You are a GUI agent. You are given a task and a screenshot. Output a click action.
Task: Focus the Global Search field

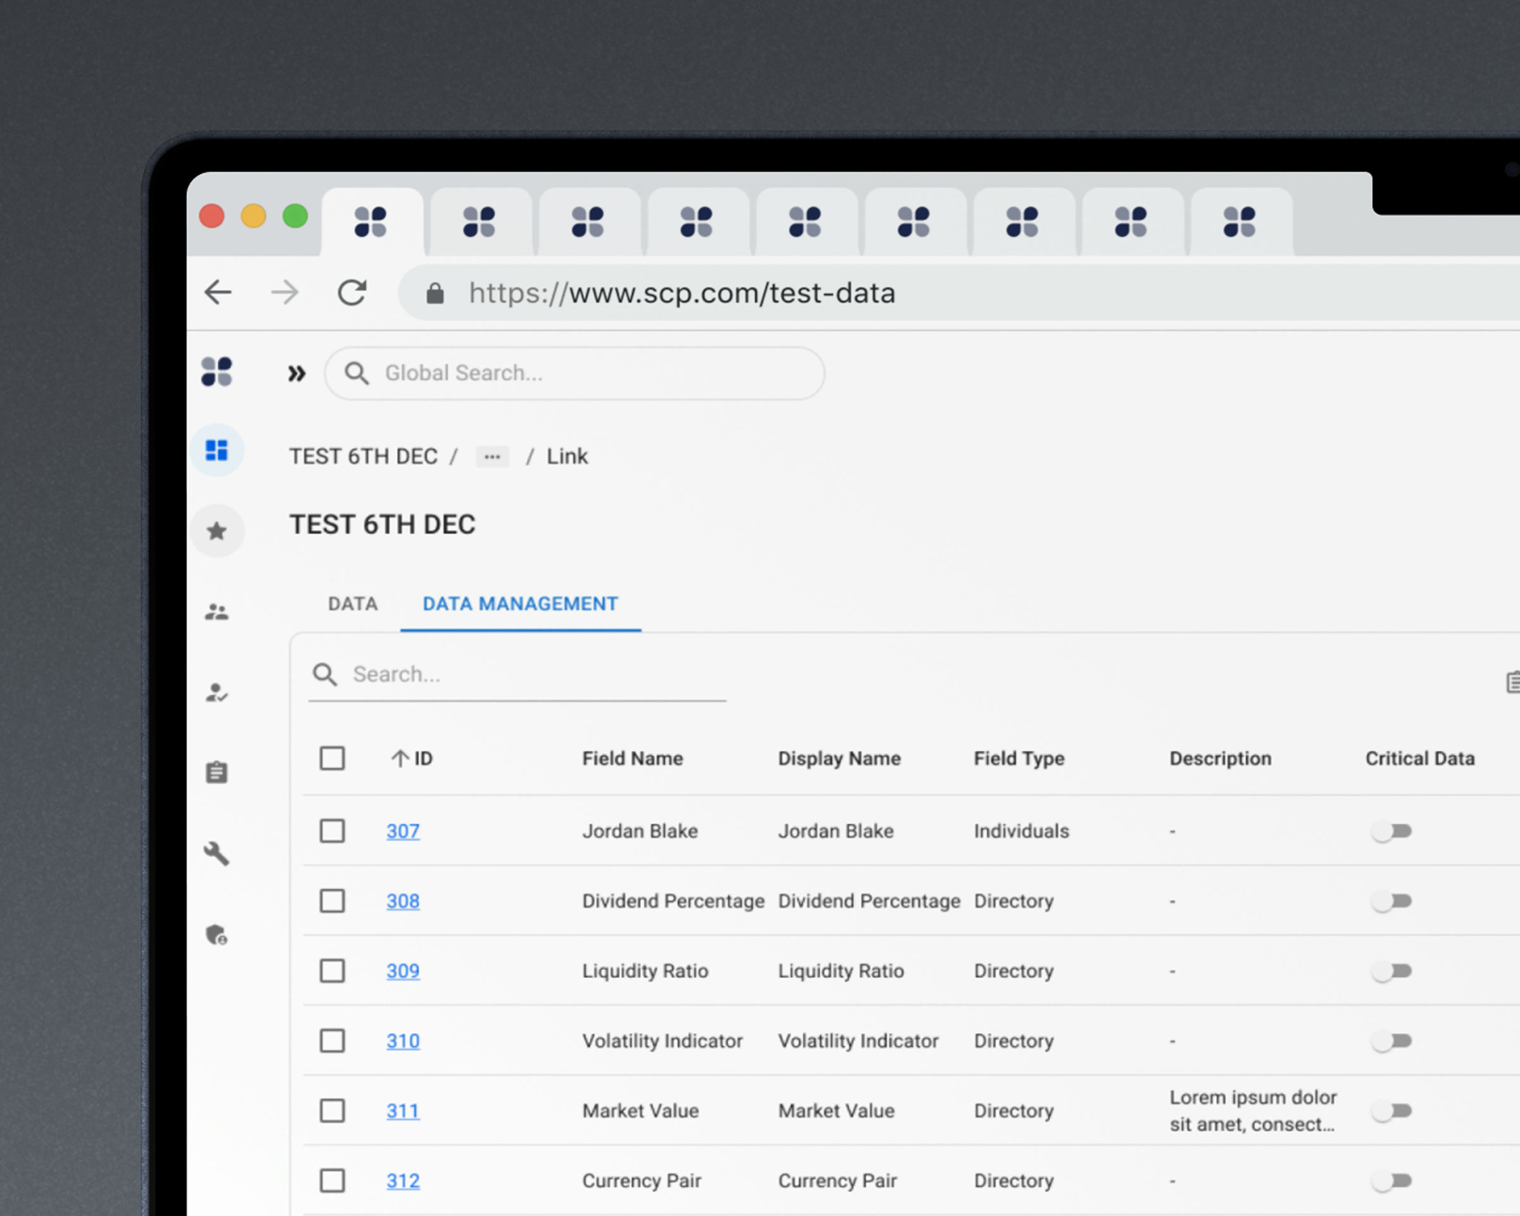574,374
